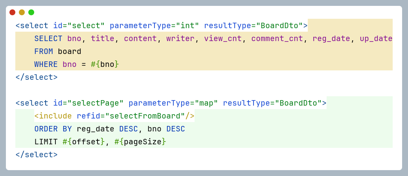Click the </select> tag below the LIMIT line
The height and width of the screenshot is (176, 408).
pyautogui.click(x=37, y=155)
